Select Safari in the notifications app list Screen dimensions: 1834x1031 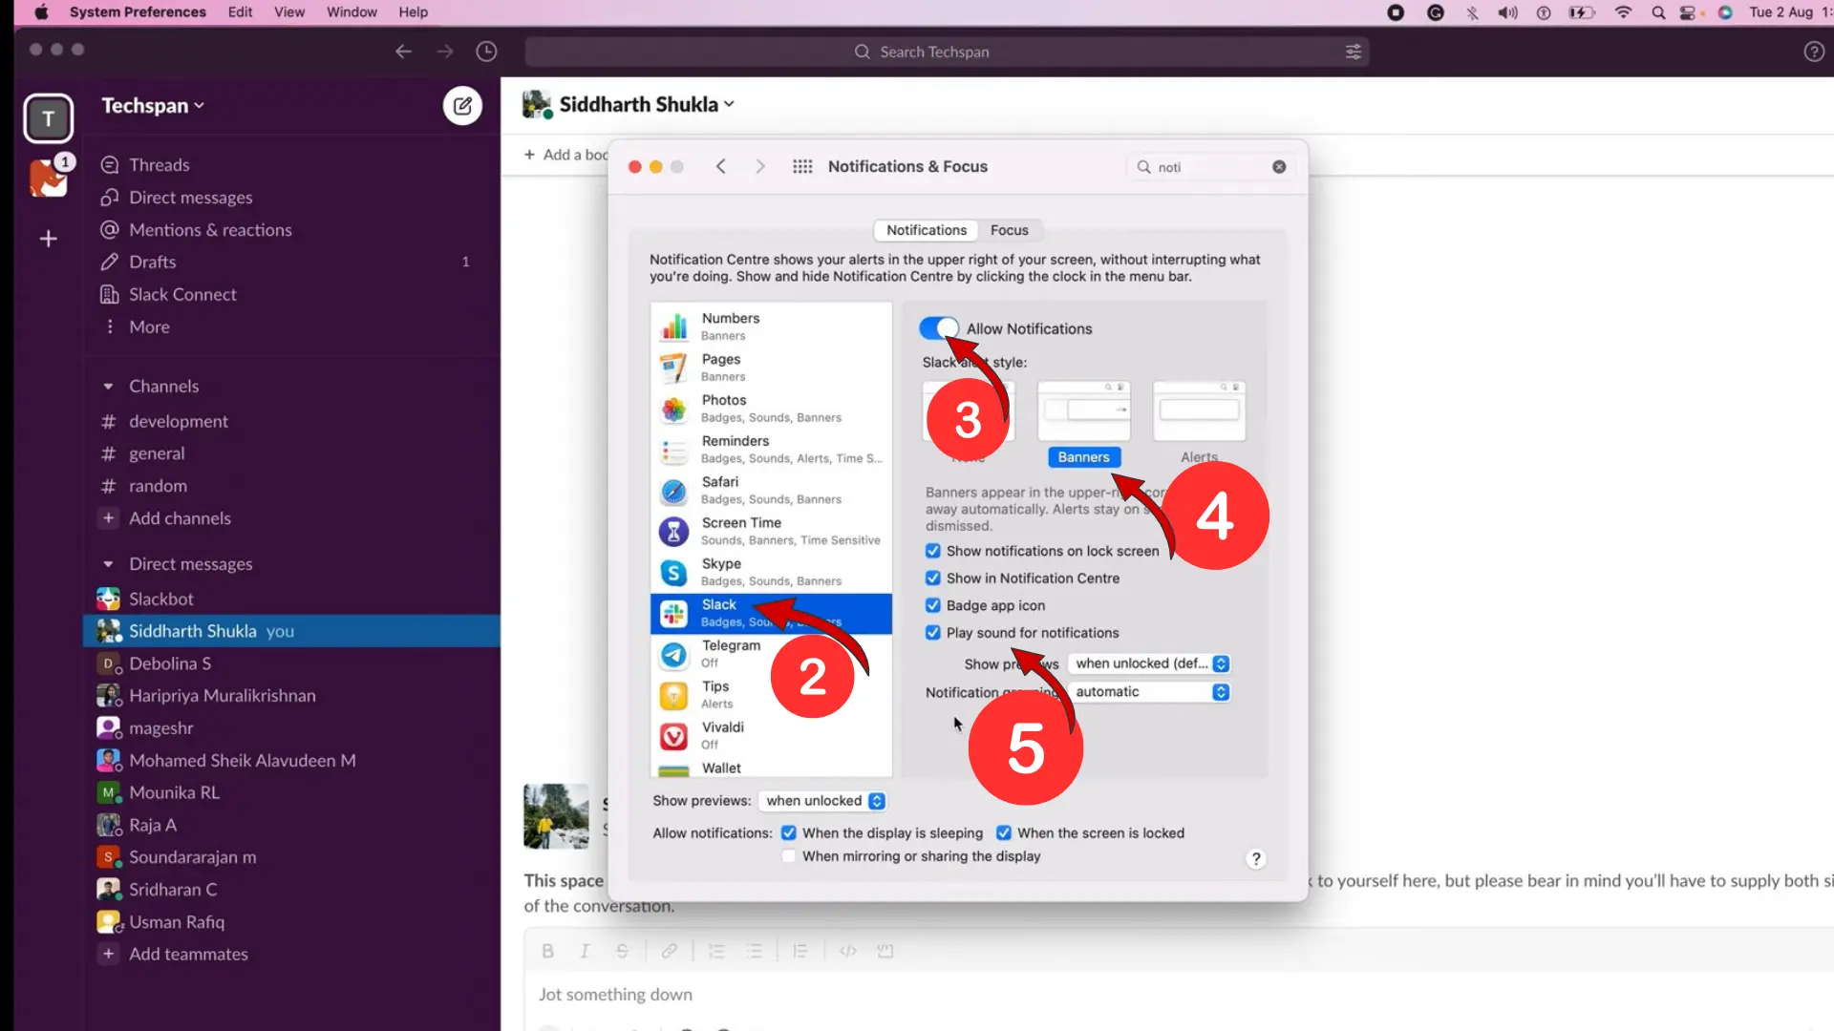click(771, 490)
